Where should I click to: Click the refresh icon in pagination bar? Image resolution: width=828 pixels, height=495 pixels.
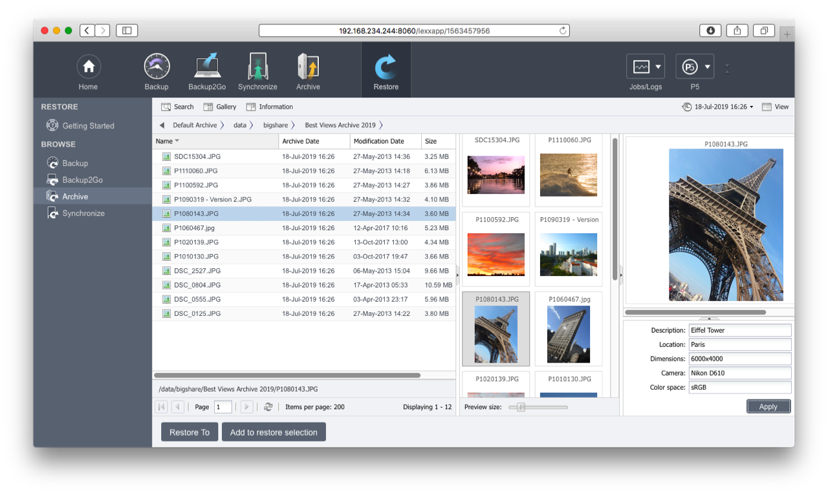tap(268, 407)
